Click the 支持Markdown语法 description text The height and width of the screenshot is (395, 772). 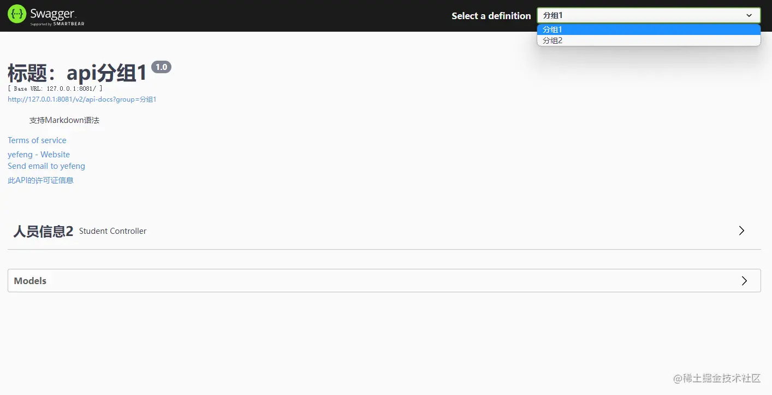pos(64,120)
